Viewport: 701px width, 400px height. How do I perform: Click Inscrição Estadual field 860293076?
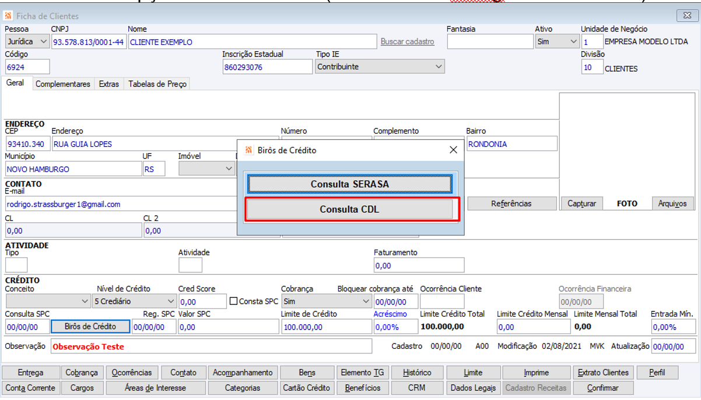tap(267, 67)
